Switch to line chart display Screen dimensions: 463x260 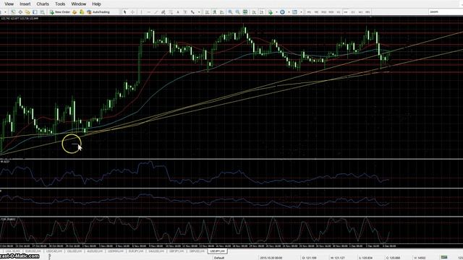tap(222, 12)
